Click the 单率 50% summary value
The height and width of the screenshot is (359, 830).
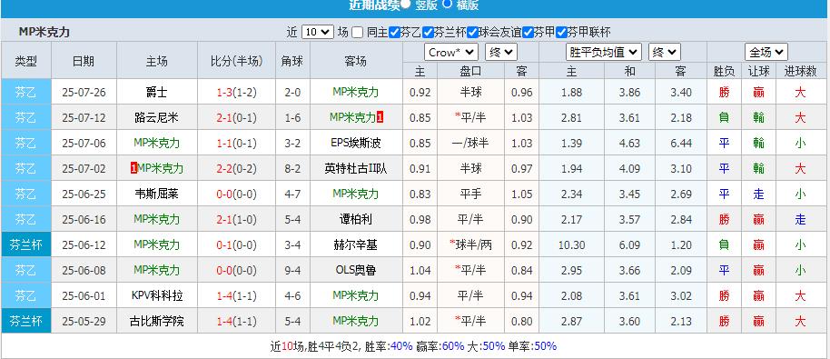tap(545, 346)
